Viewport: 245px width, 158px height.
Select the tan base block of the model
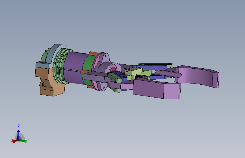pyautogui.click(x=50, y=81)
